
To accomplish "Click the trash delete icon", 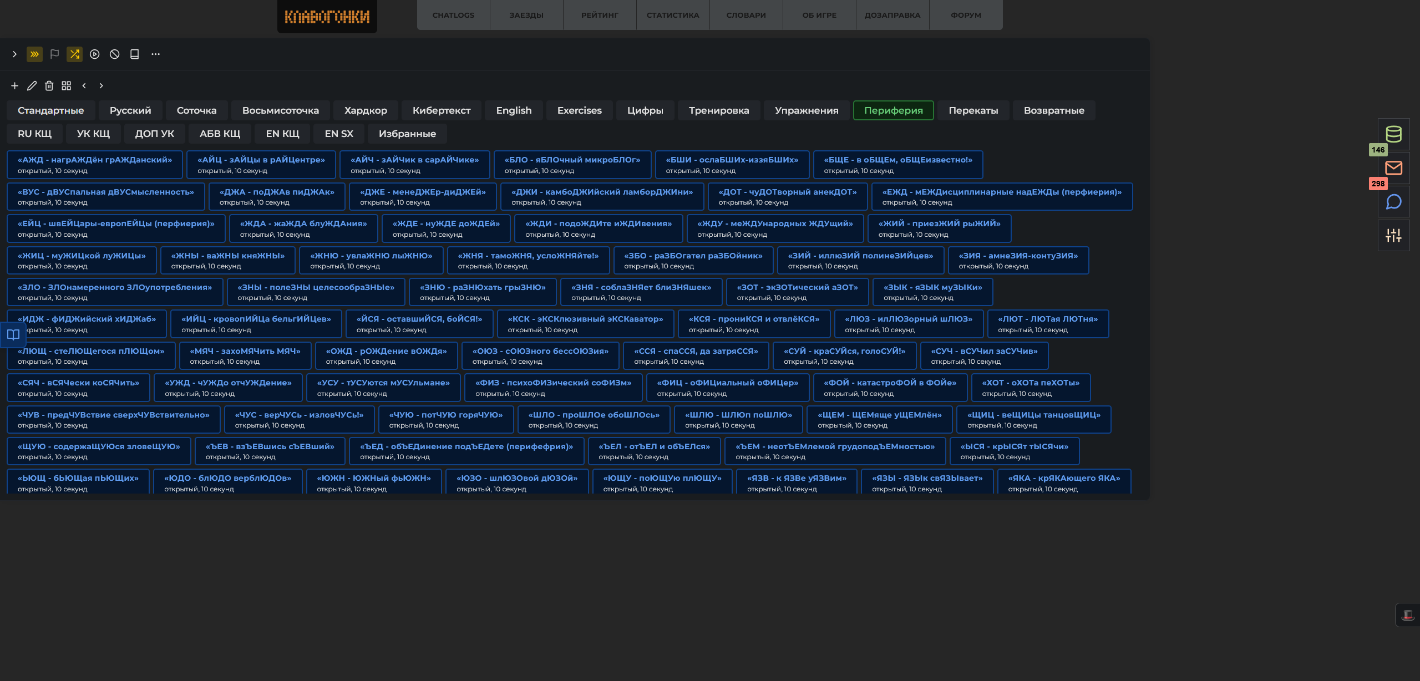I will click(49, 86).
